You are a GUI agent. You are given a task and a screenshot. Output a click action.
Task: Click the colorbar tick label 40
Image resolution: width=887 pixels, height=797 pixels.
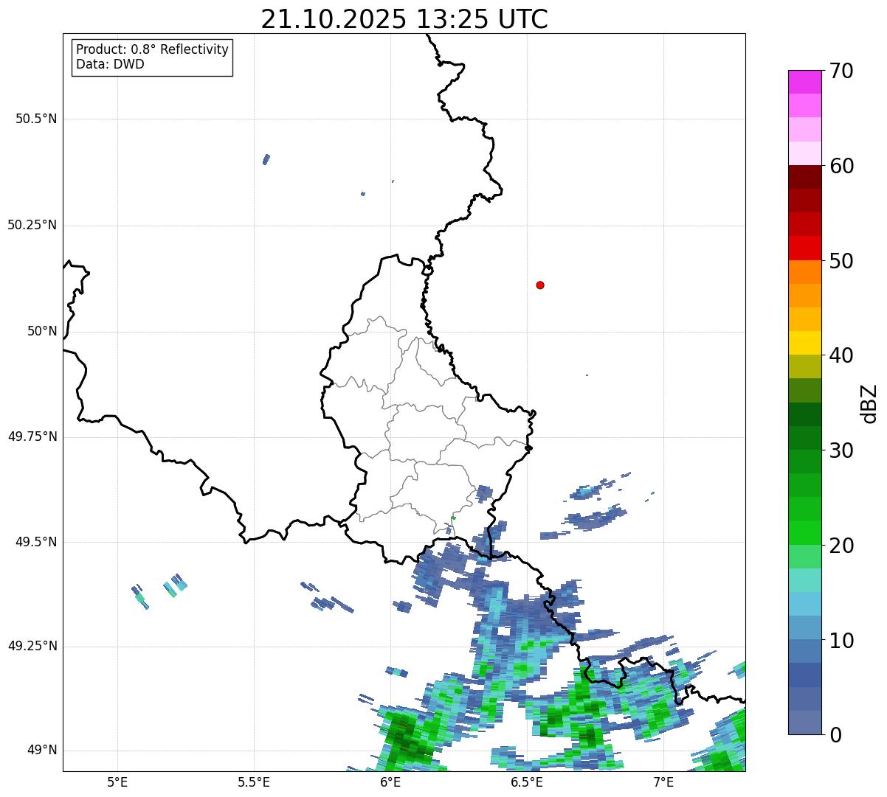click(x=841, y=355)
